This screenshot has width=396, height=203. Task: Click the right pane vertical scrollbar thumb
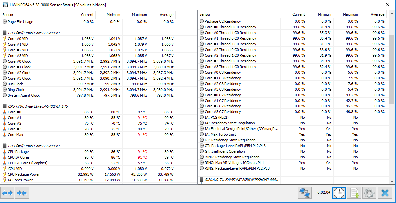click(x=392, y=70)
